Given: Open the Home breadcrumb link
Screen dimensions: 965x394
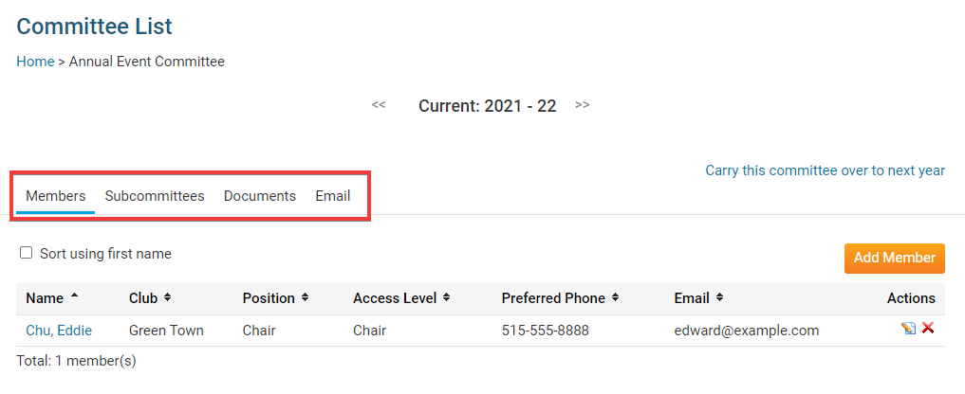Looking at the screenshot, I should click(x=35, y=62).
